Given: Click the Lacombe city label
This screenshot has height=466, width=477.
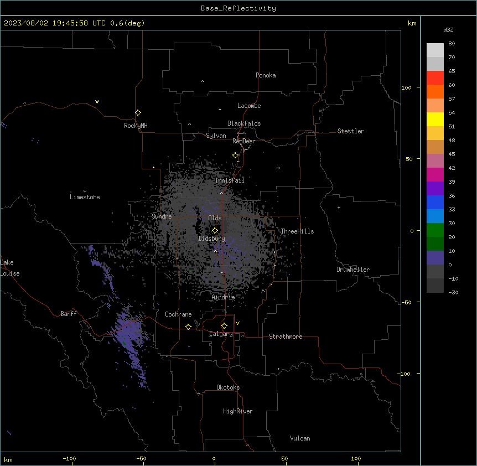Looking at the screenshot, I should (x=249, y=106).
